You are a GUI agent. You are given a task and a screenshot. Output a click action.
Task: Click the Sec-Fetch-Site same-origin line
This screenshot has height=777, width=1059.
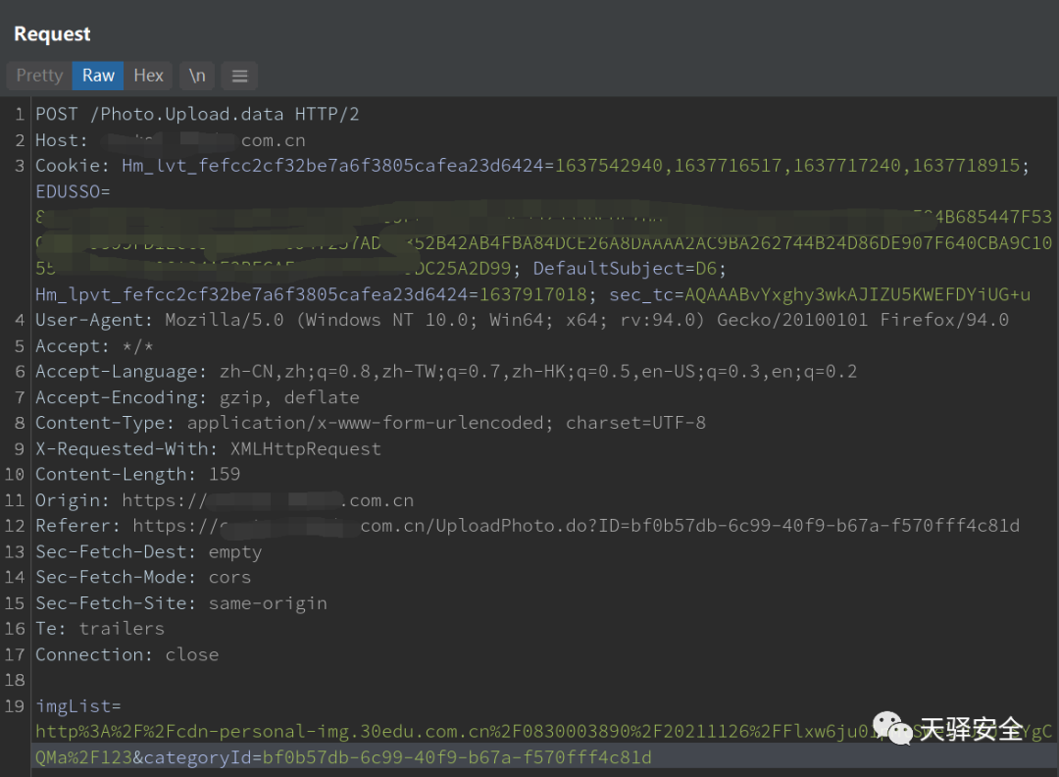[181, 602]
